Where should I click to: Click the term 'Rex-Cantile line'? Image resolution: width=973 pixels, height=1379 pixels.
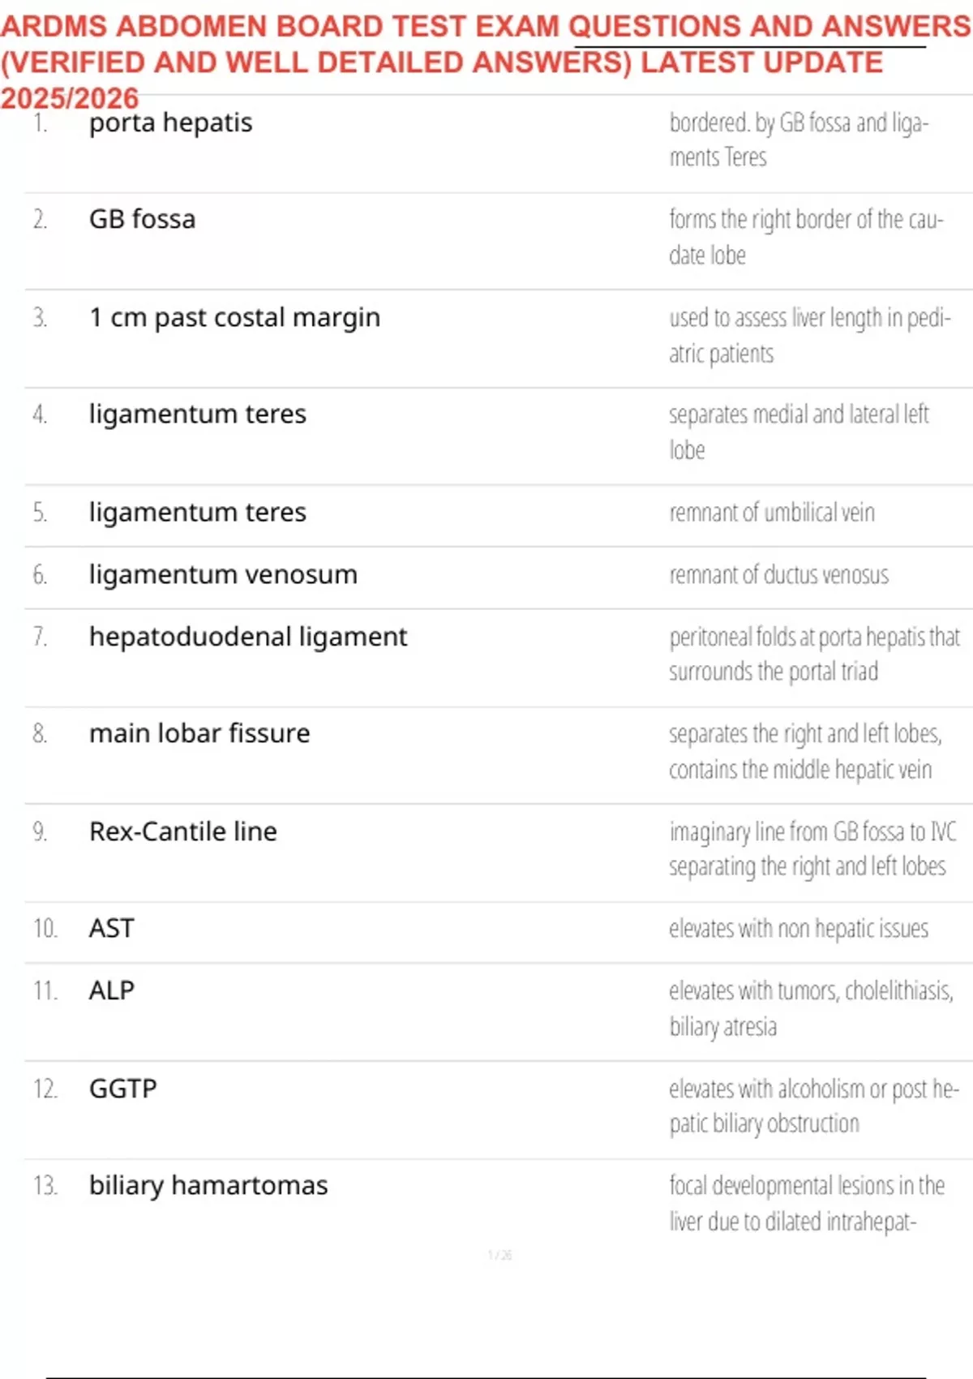pyautogui.click(x=182, y=831)
